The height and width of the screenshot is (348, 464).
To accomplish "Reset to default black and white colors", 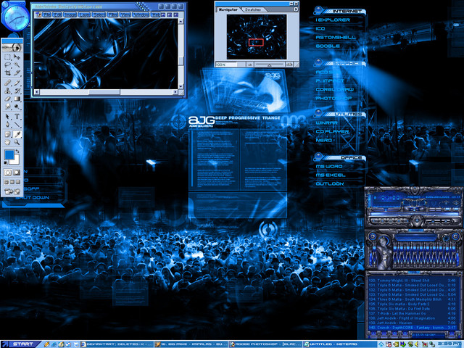I will coord(6,162).
